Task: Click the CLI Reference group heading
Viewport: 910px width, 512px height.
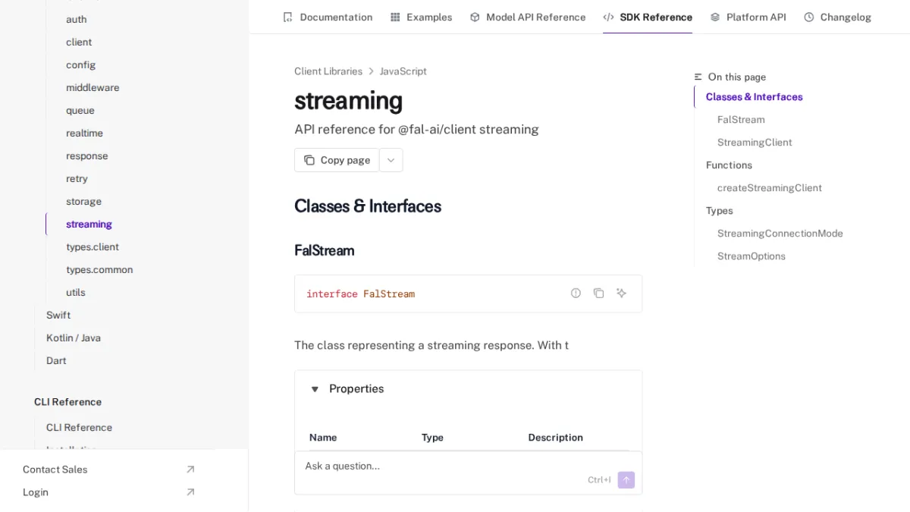Action: 67,402
